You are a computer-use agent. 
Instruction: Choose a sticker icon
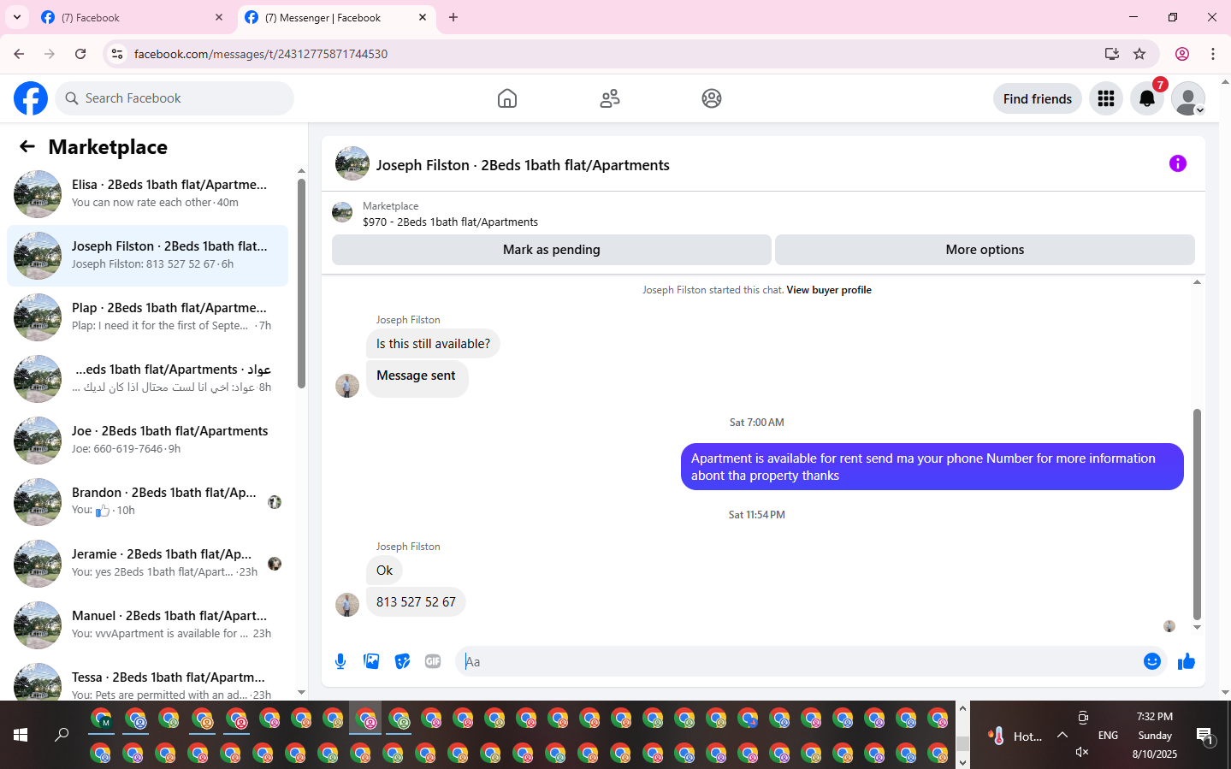(402, 661)
